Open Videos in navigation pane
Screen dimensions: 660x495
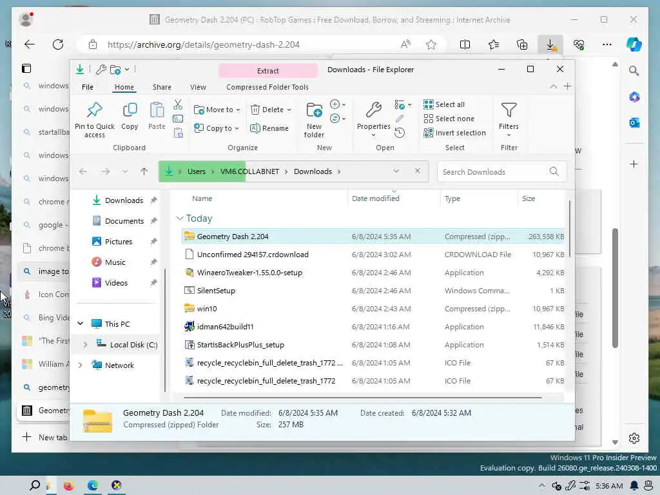click(x=116, y=283)
